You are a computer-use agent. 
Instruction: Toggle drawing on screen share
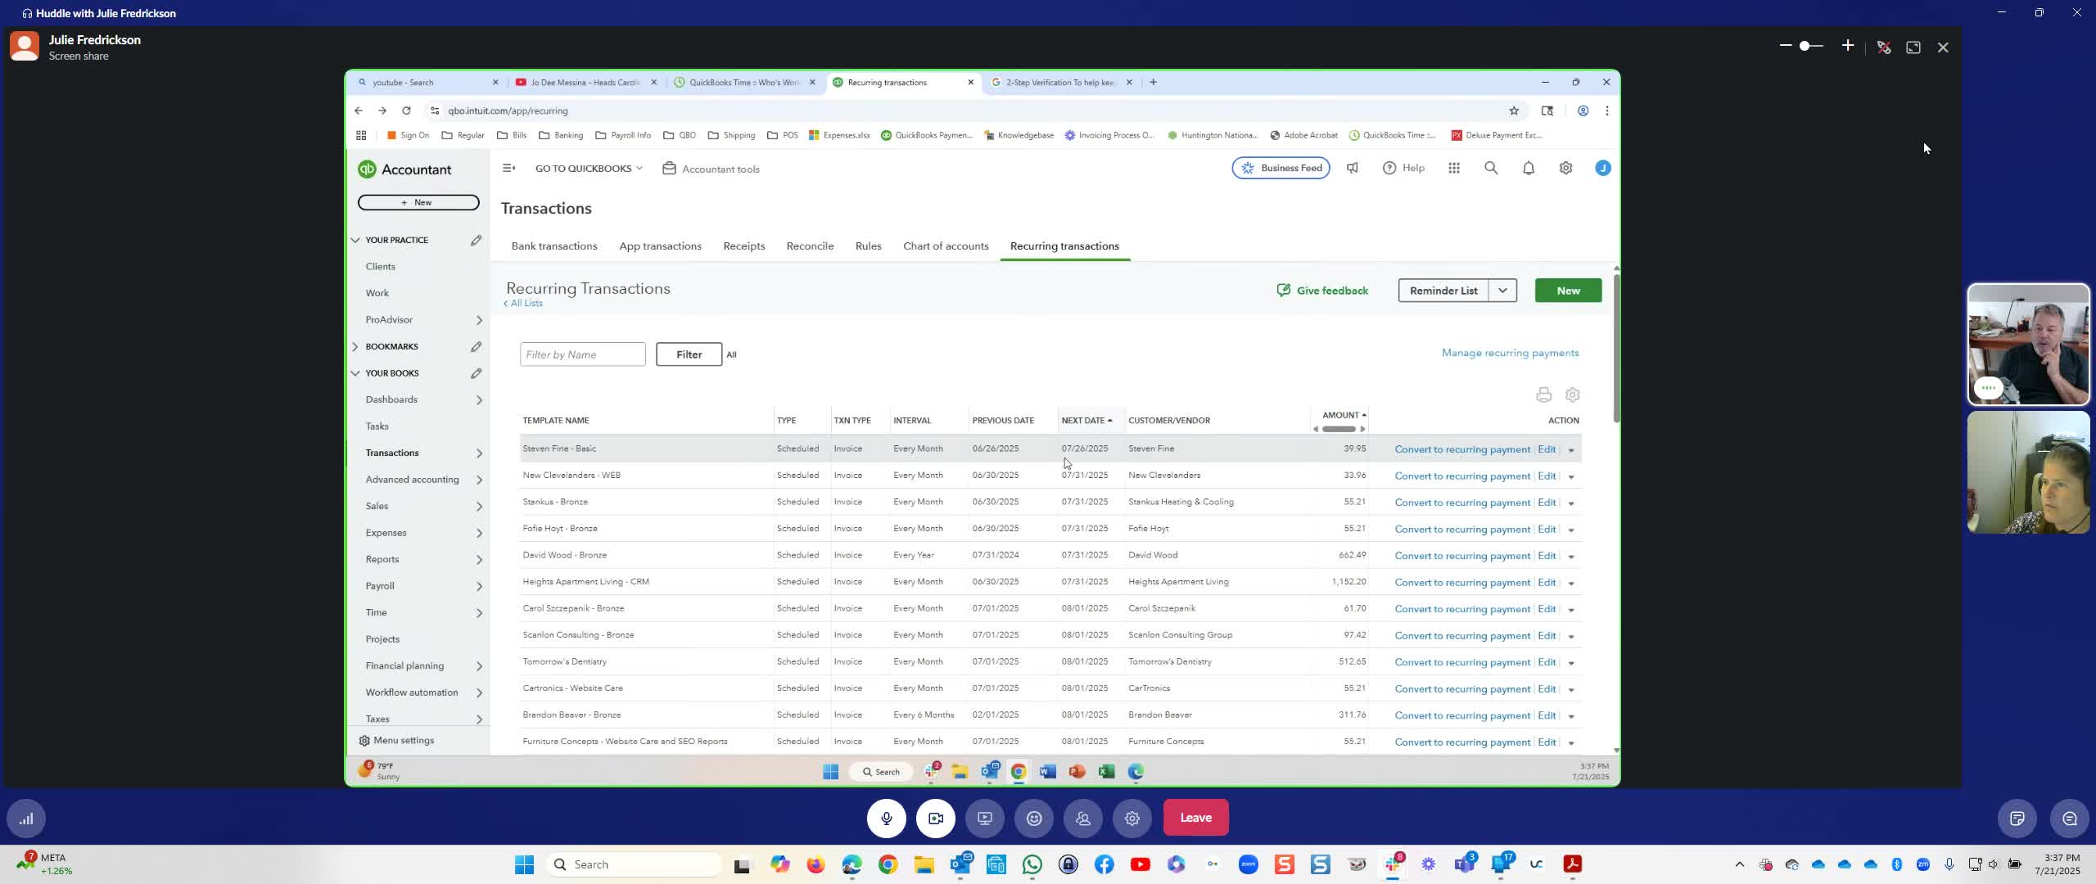[1884, 47]
